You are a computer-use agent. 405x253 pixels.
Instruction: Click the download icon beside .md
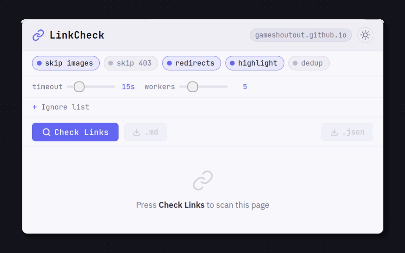(x=137, y=132)
